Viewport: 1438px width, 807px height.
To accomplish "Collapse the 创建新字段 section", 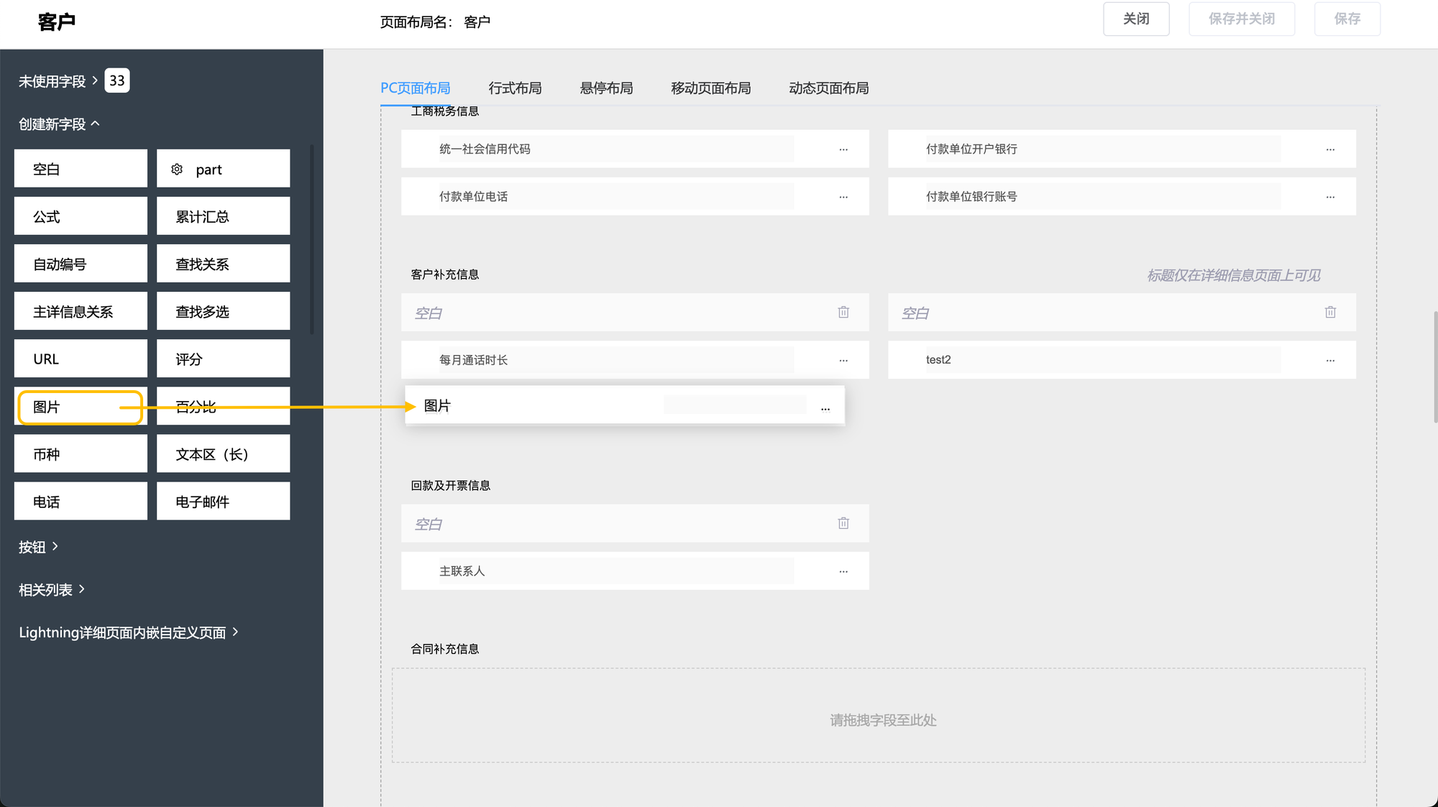I will point(59,124).
